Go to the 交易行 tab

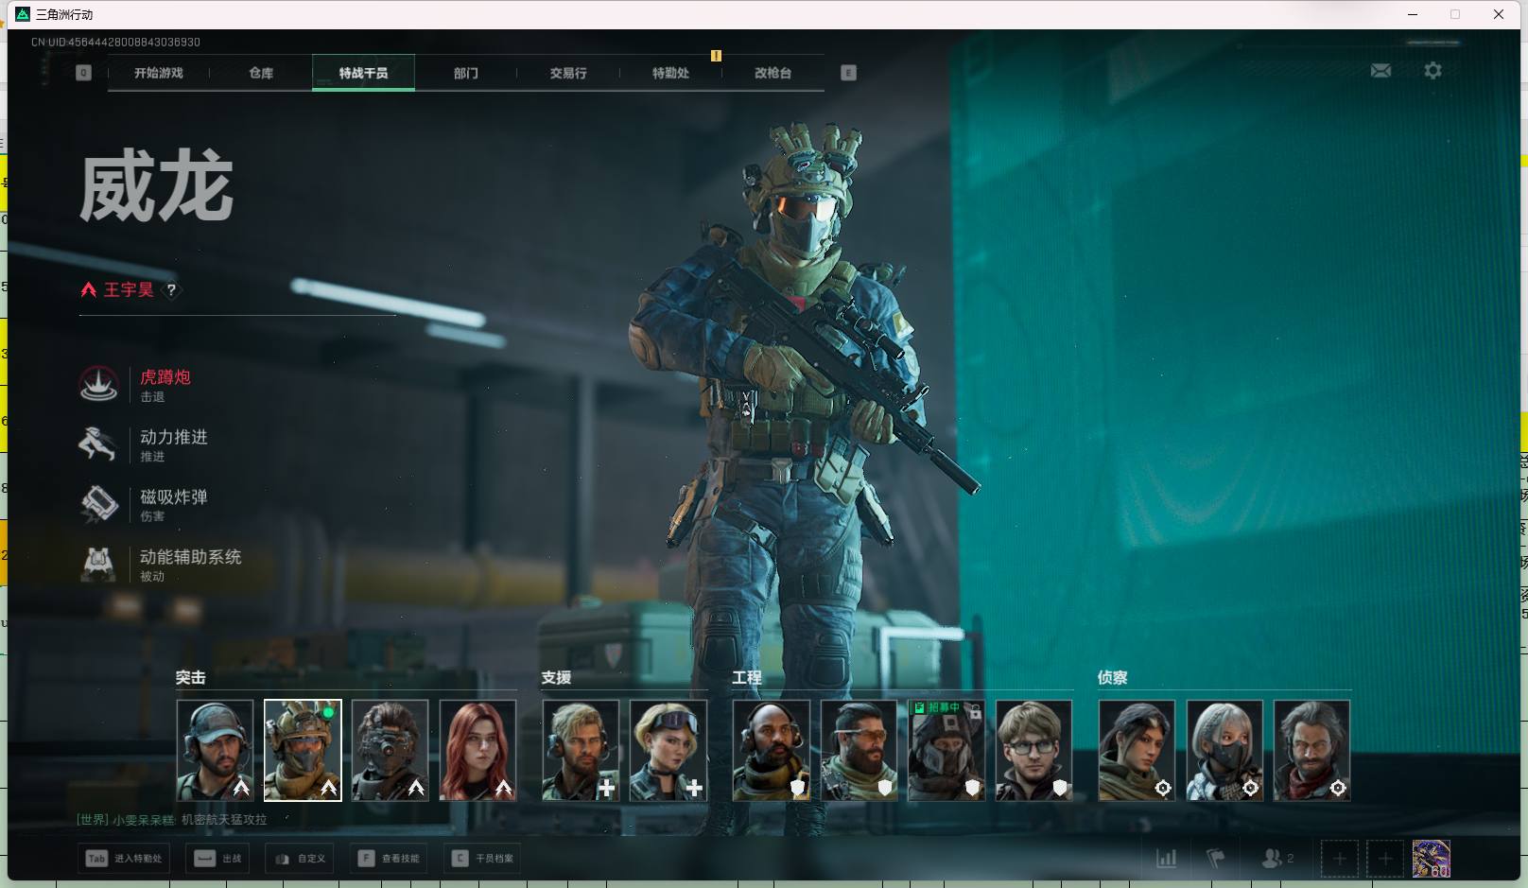568,73
